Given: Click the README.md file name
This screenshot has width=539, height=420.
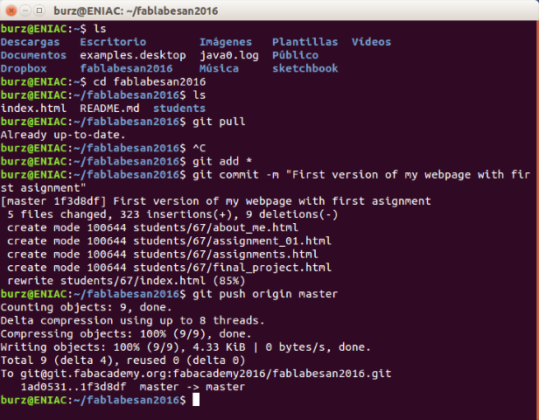Looking at the screenshot, I should click(109, 108).
